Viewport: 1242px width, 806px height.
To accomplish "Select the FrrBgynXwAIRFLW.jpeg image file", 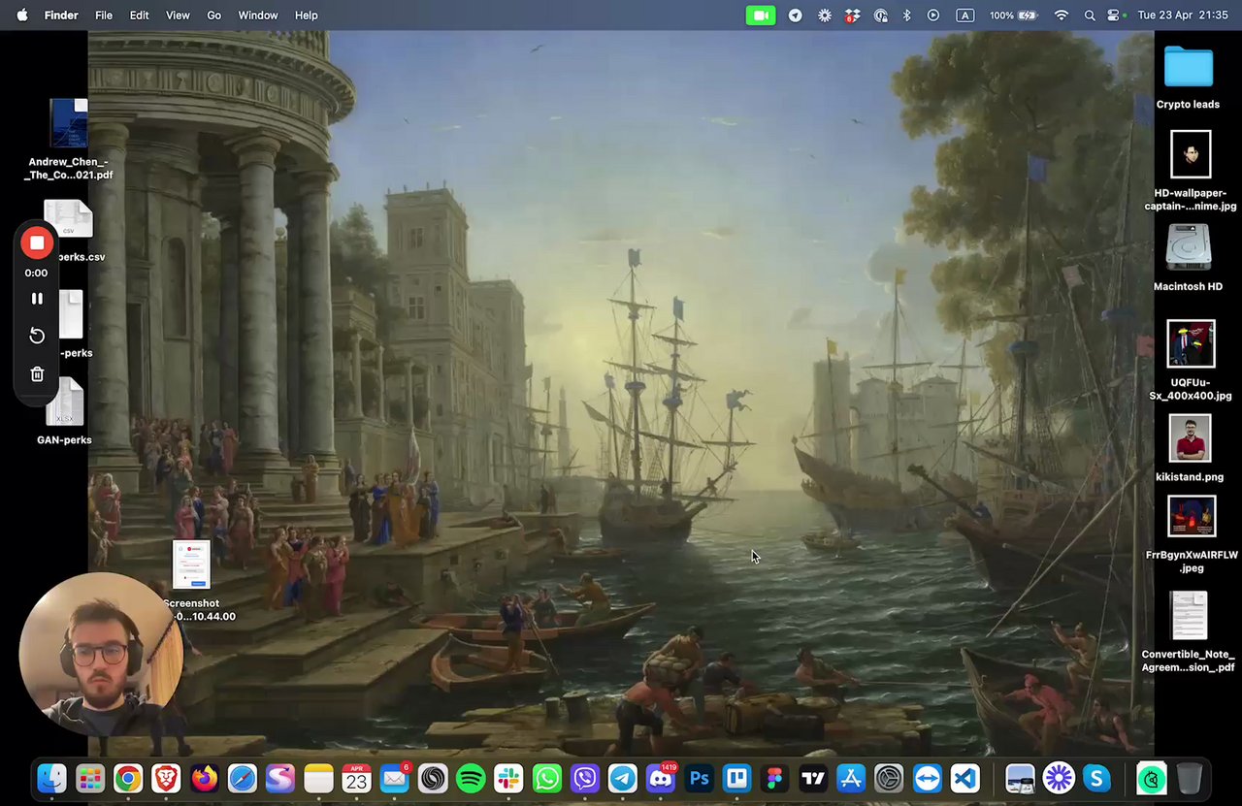I will point(1192,516).
